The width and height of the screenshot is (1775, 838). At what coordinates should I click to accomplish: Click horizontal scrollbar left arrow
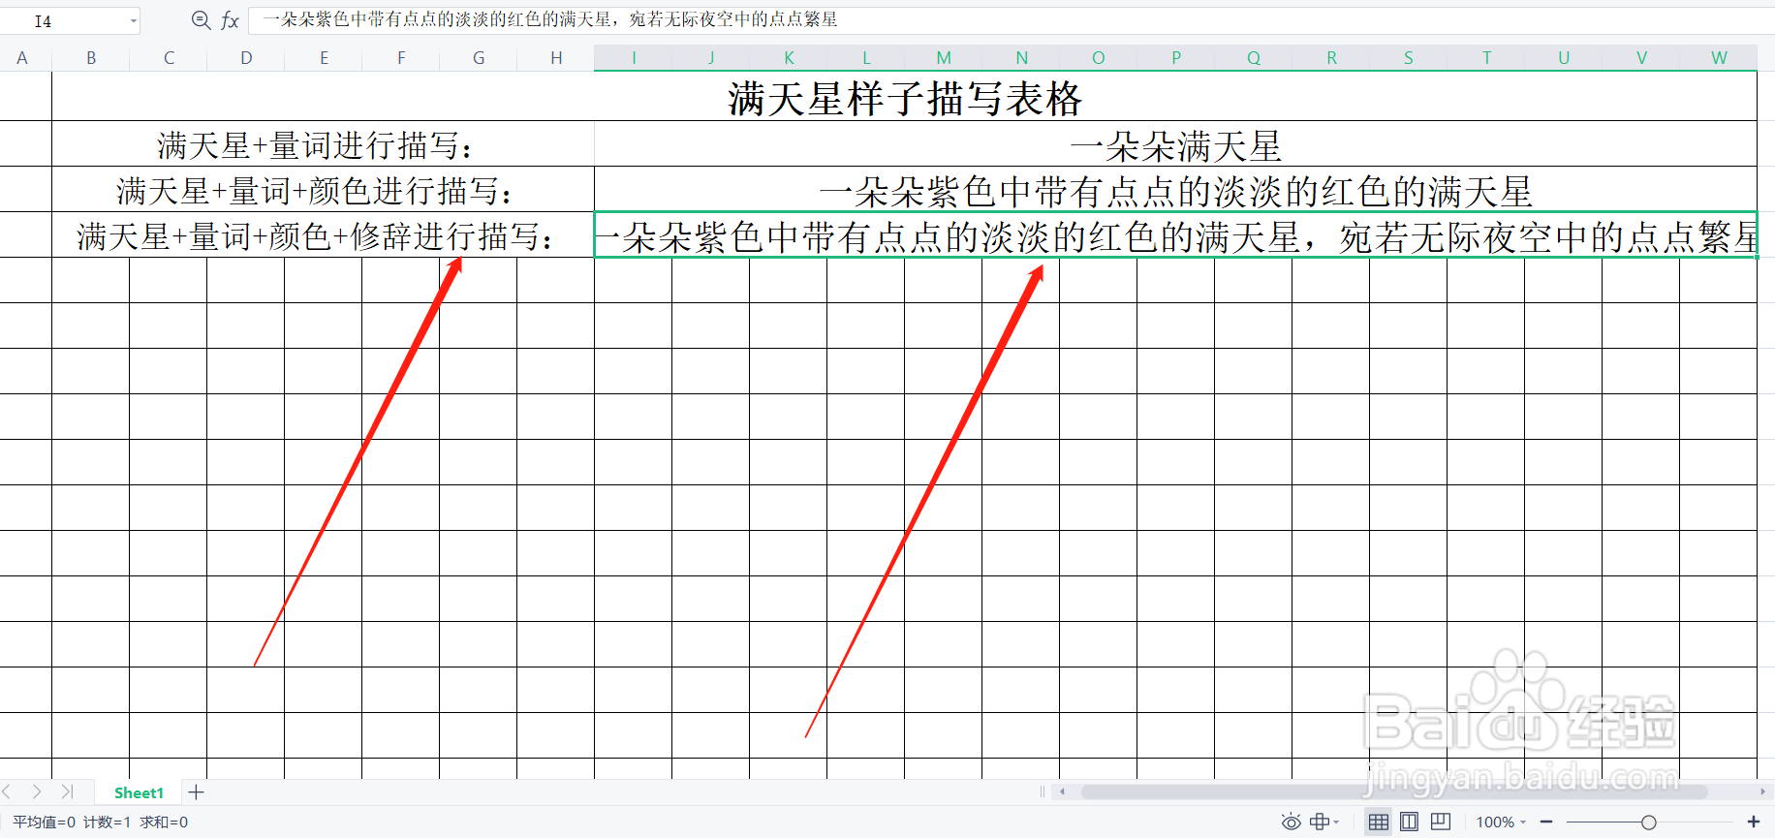[1062, 791]
